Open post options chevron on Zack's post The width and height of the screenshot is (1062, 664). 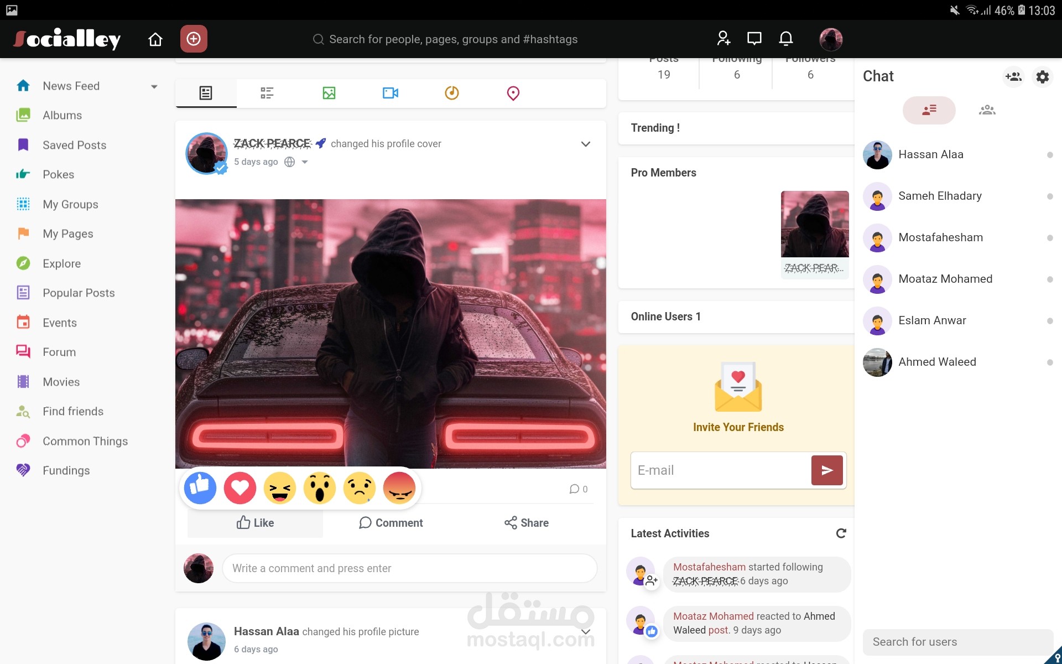[586, 144]
